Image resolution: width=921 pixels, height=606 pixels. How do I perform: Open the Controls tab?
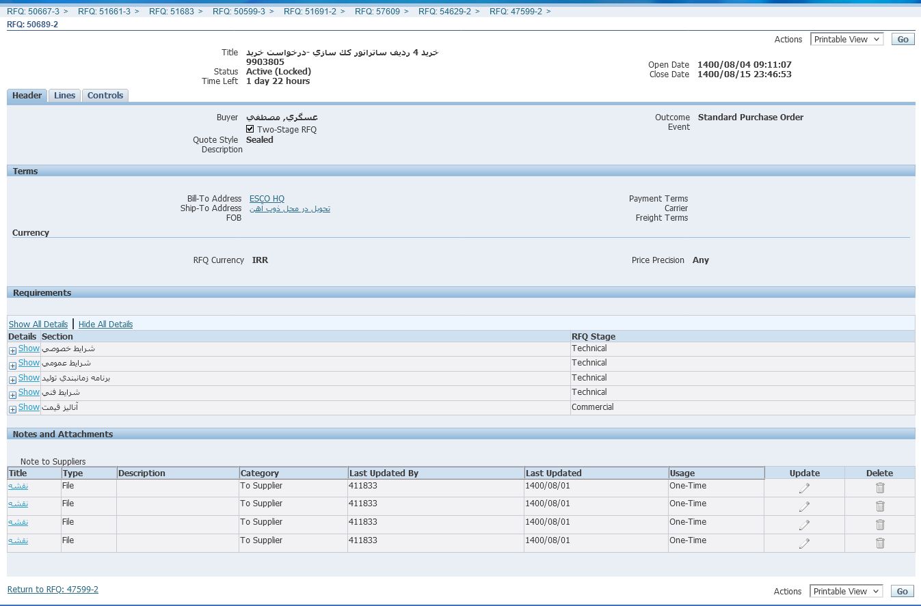click(105, 96)
